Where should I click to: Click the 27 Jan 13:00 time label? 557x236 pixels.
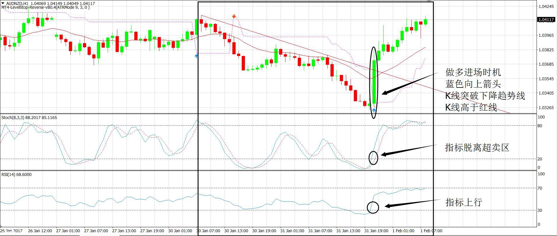point(124,231)
